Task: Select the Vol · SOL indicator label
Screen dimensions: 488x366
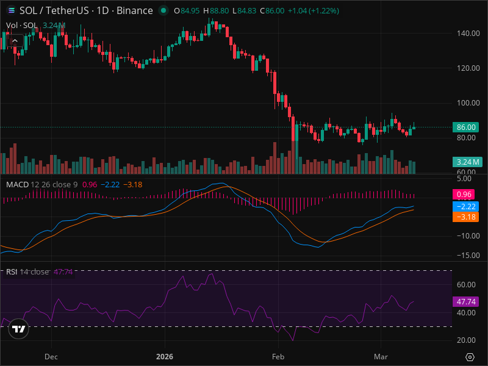Action: pyautogui.click(x=22, y=26)
